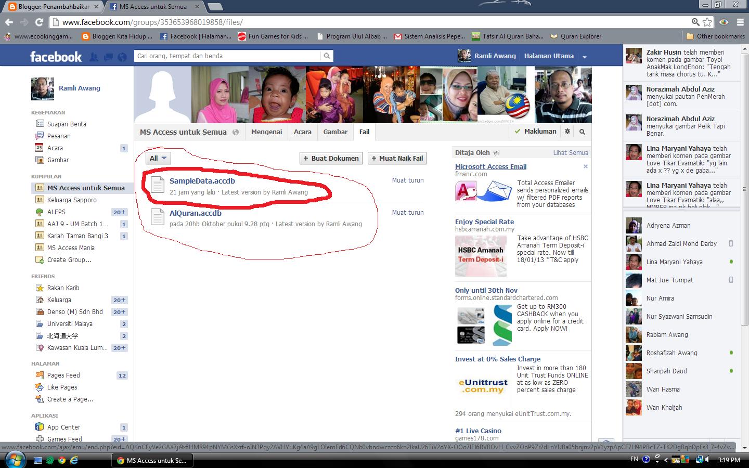Open Acara in left sidebar
749x468 pixels.
coord(55,148)
